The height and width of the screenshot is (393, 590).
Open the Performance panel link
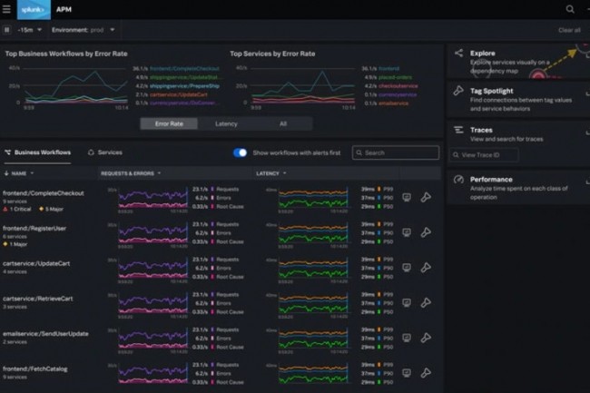491,180
